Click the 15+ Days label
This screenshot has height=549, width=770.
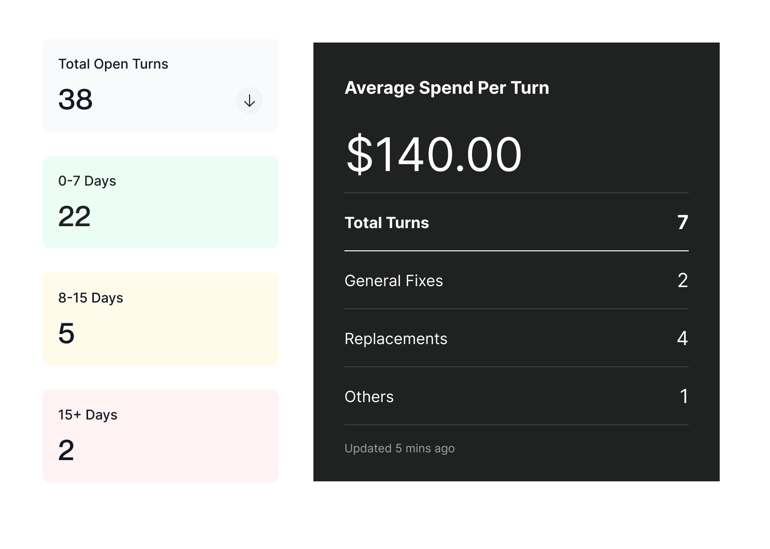click(88, 415)
